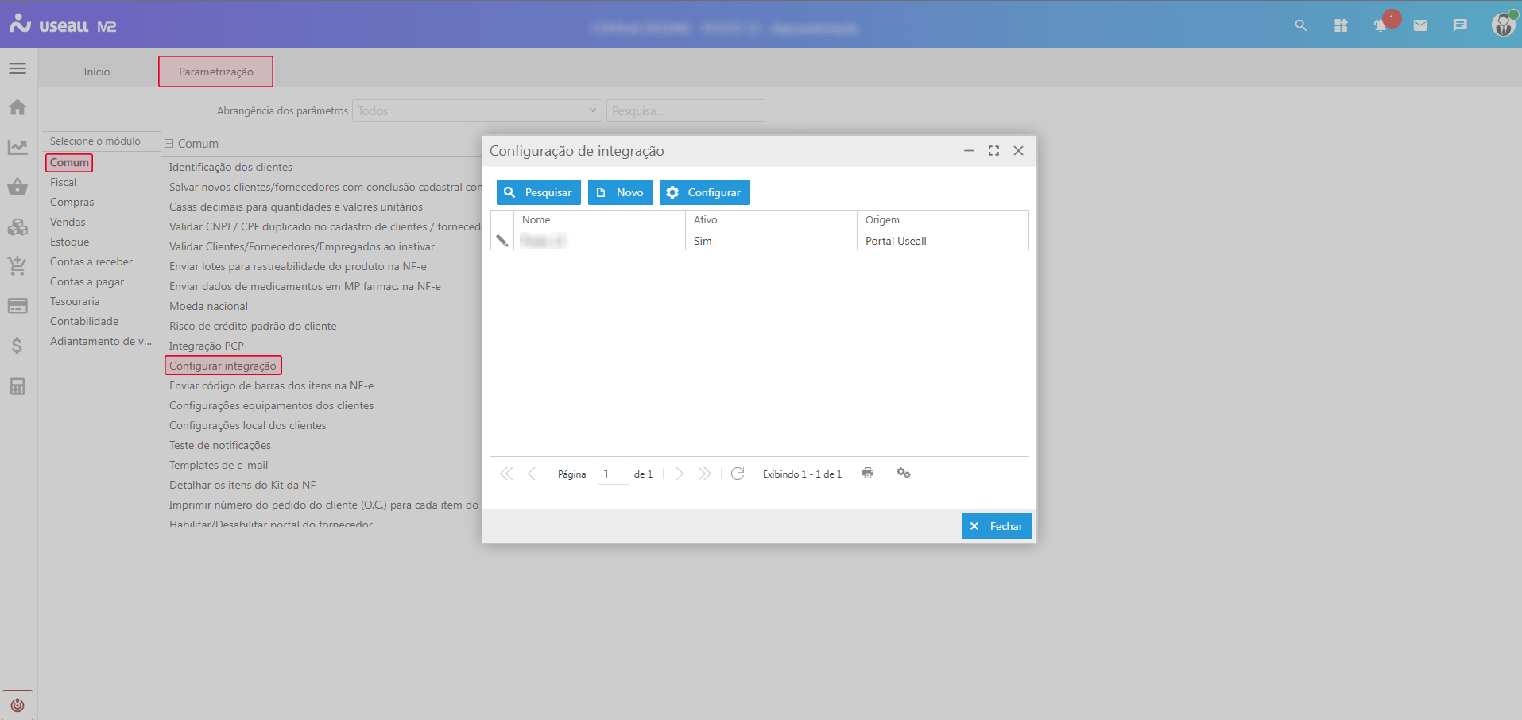Open the Abrangência dos parâmetros dropdown
This screenshot has width=1522, height=720.
(476, 110)
